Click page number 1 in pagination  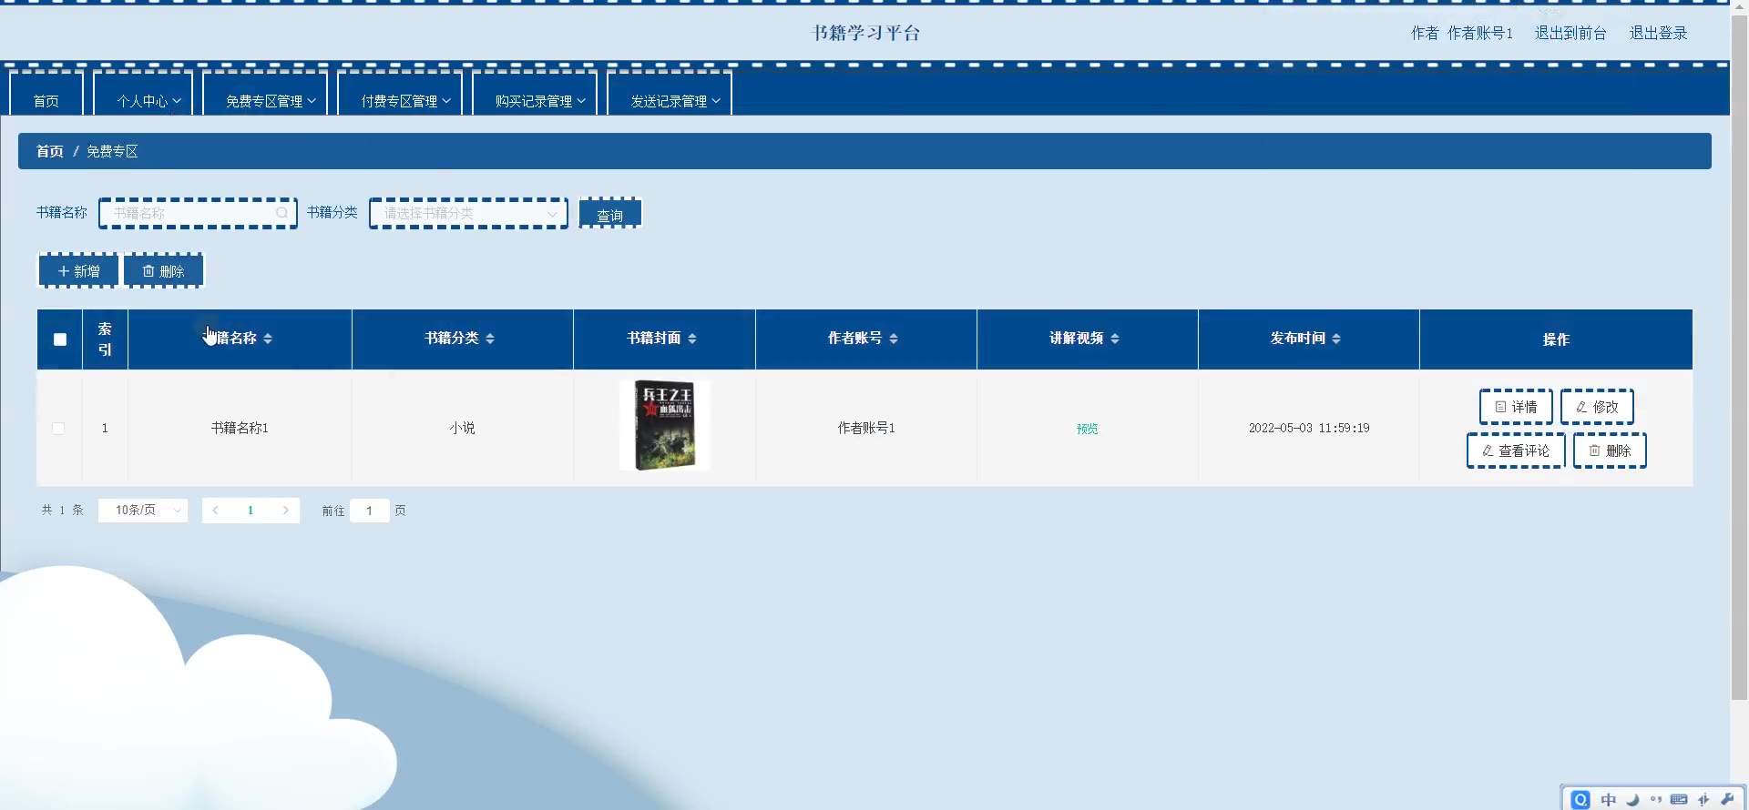[251, 511]
